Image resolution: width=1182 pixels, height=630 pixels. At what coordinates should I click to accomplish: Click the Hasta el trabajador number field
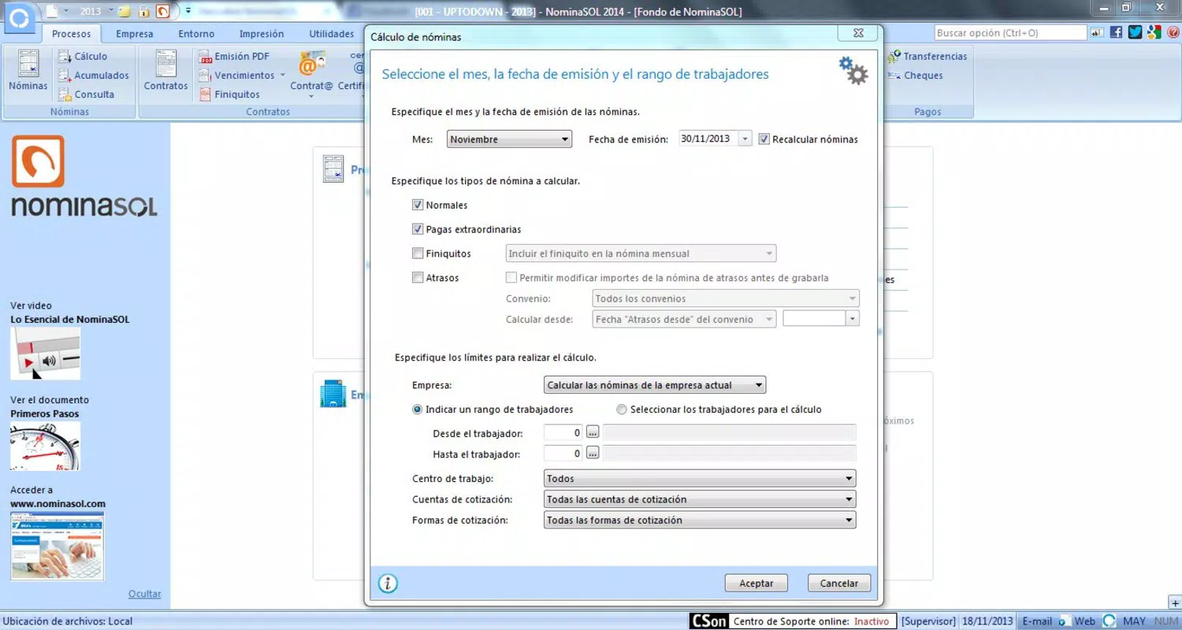[563, 454]
